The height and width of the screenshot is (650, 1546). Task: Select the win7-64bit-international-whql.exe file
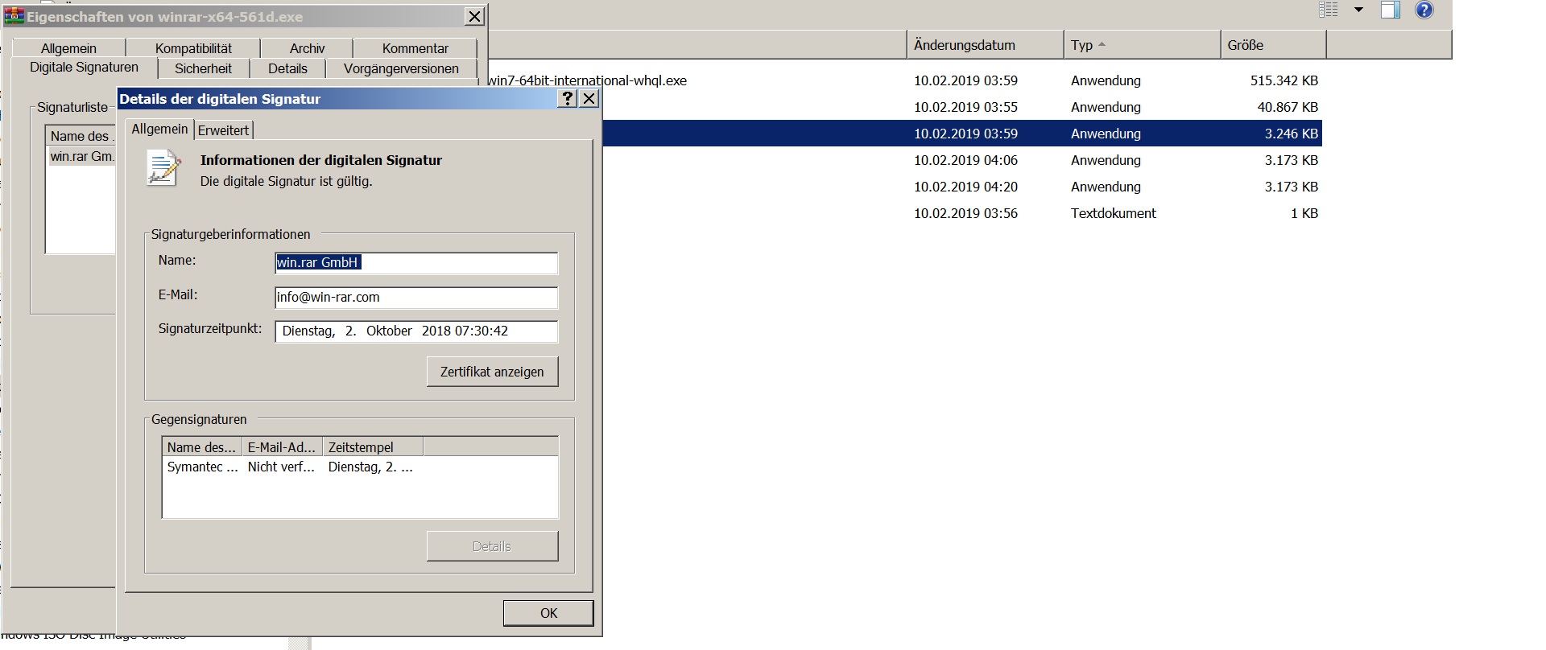pyautogui.click(x=588, y=80)
